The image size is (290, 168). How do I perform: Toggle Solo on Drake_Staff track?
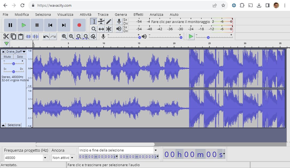[20, 57]
